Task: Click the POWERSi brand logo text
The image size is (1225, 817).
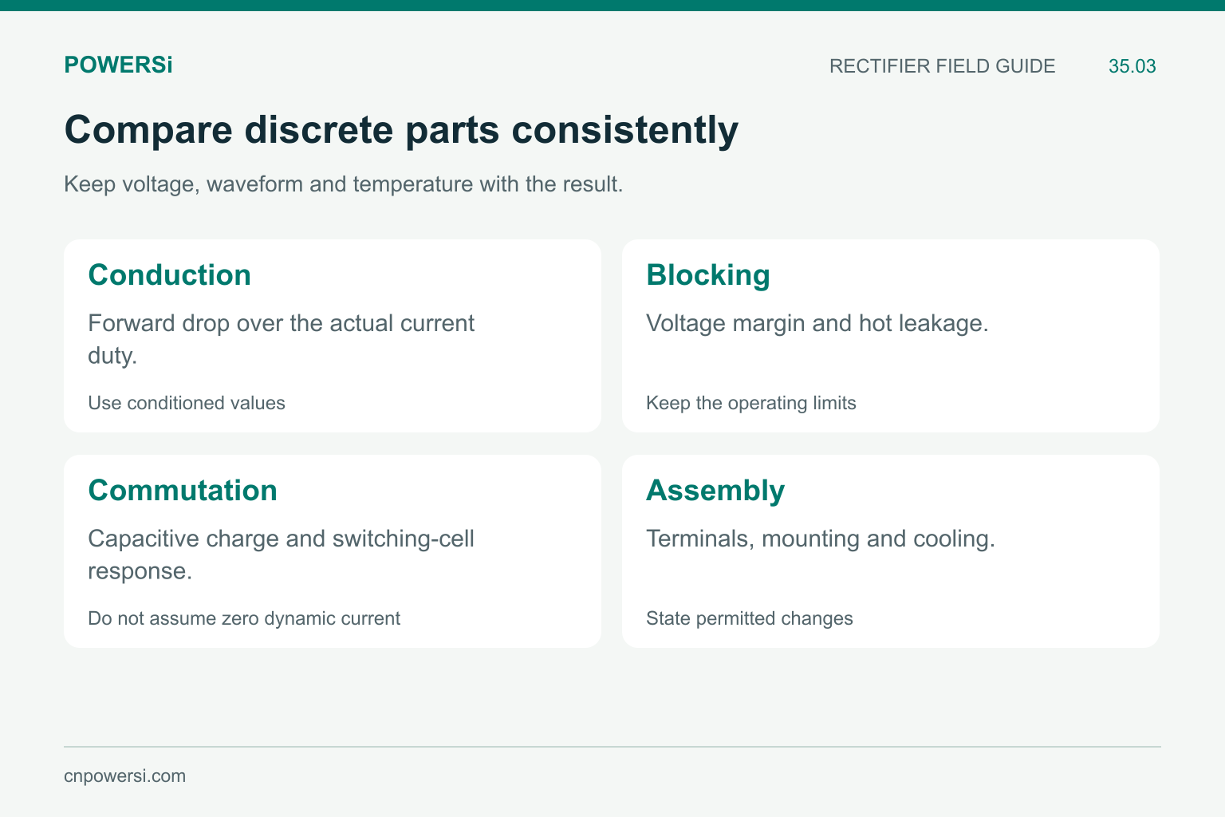Action: point(118,65)
